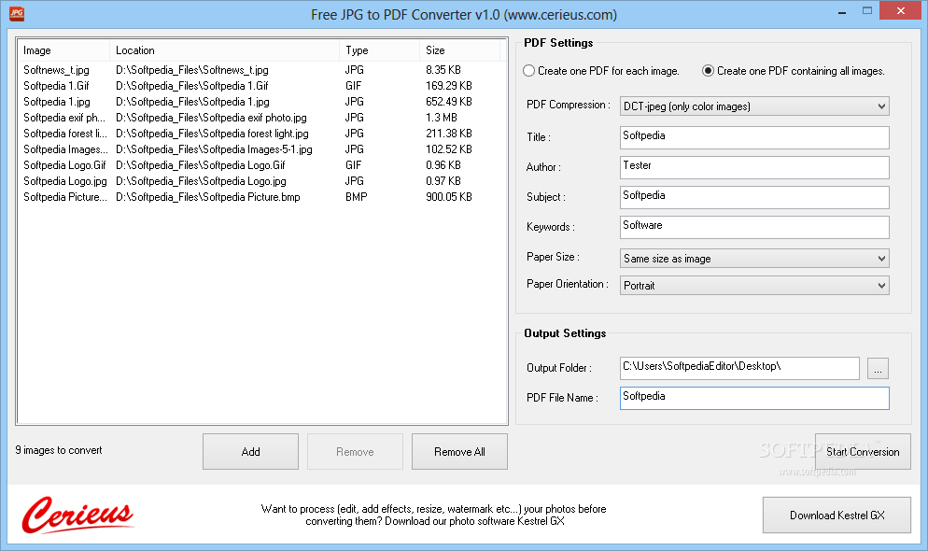The image size is (928, 551).
Task: Close the converter window
Action: pyautogui.click(x=900, y=10)
